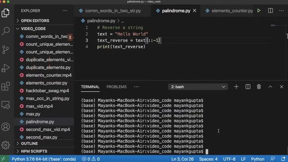This screenshot has width=288, height=162.
Task: Change language mode Python in status bar
Action: click(258, 159)
